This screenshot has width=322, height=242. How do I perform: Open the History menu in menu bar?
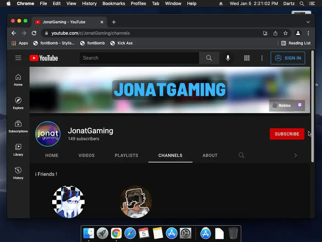point(89,3)
